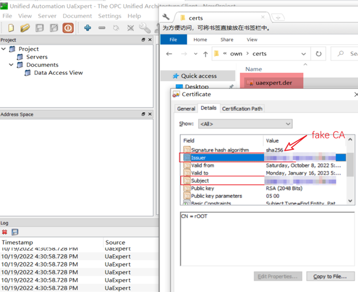
Task: Go up one folder level in explorer
Action: coord(206,54)
